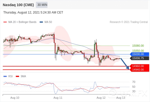The height and width of the screenshot is (102, 150).
Task: Click the Aug 11 date axis label
Action: coord(58,98)
